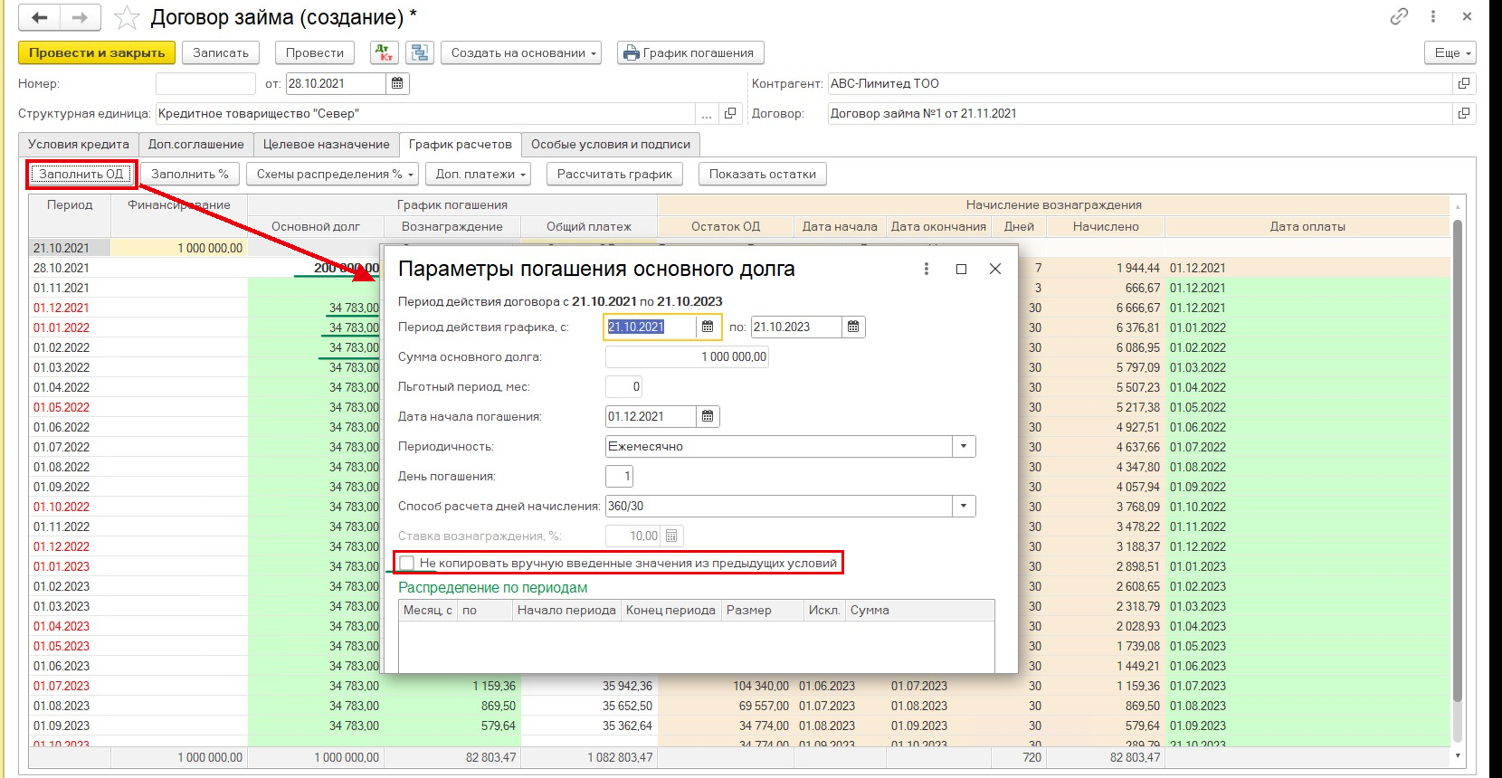Click 'Провести и закрыть' button
This screenshot has height=778, width=1502.
click(97, 52)
